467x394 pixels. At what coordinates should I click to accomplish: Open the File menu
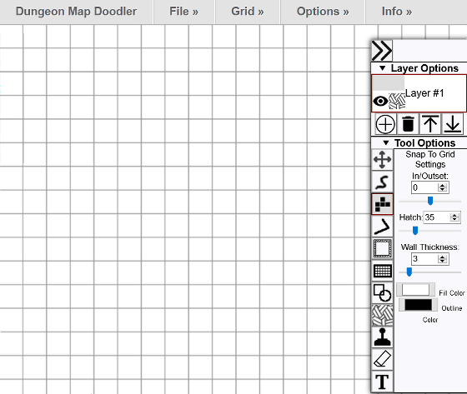[183, 12]
